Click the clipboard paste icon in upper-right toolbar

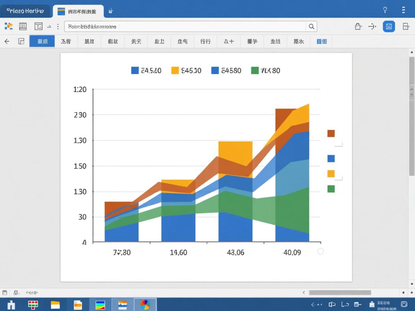[x=358, y=26]
